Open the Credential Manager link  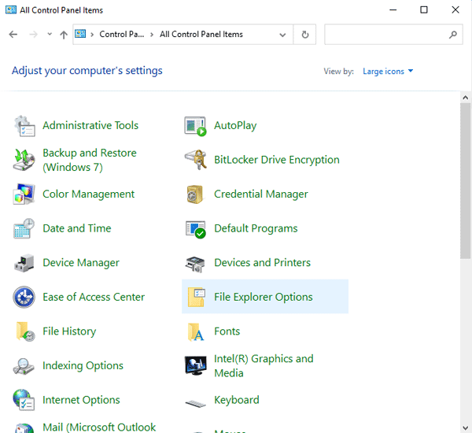[260, 194]
